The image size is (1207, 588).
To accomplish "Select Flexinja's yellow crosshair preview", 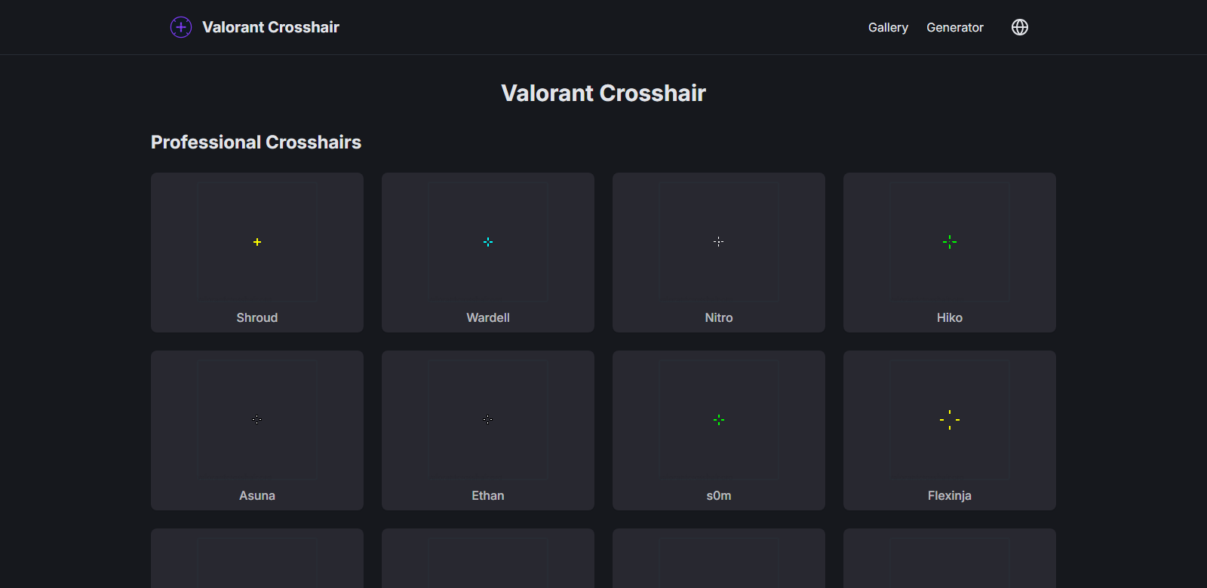I will 950,420.
